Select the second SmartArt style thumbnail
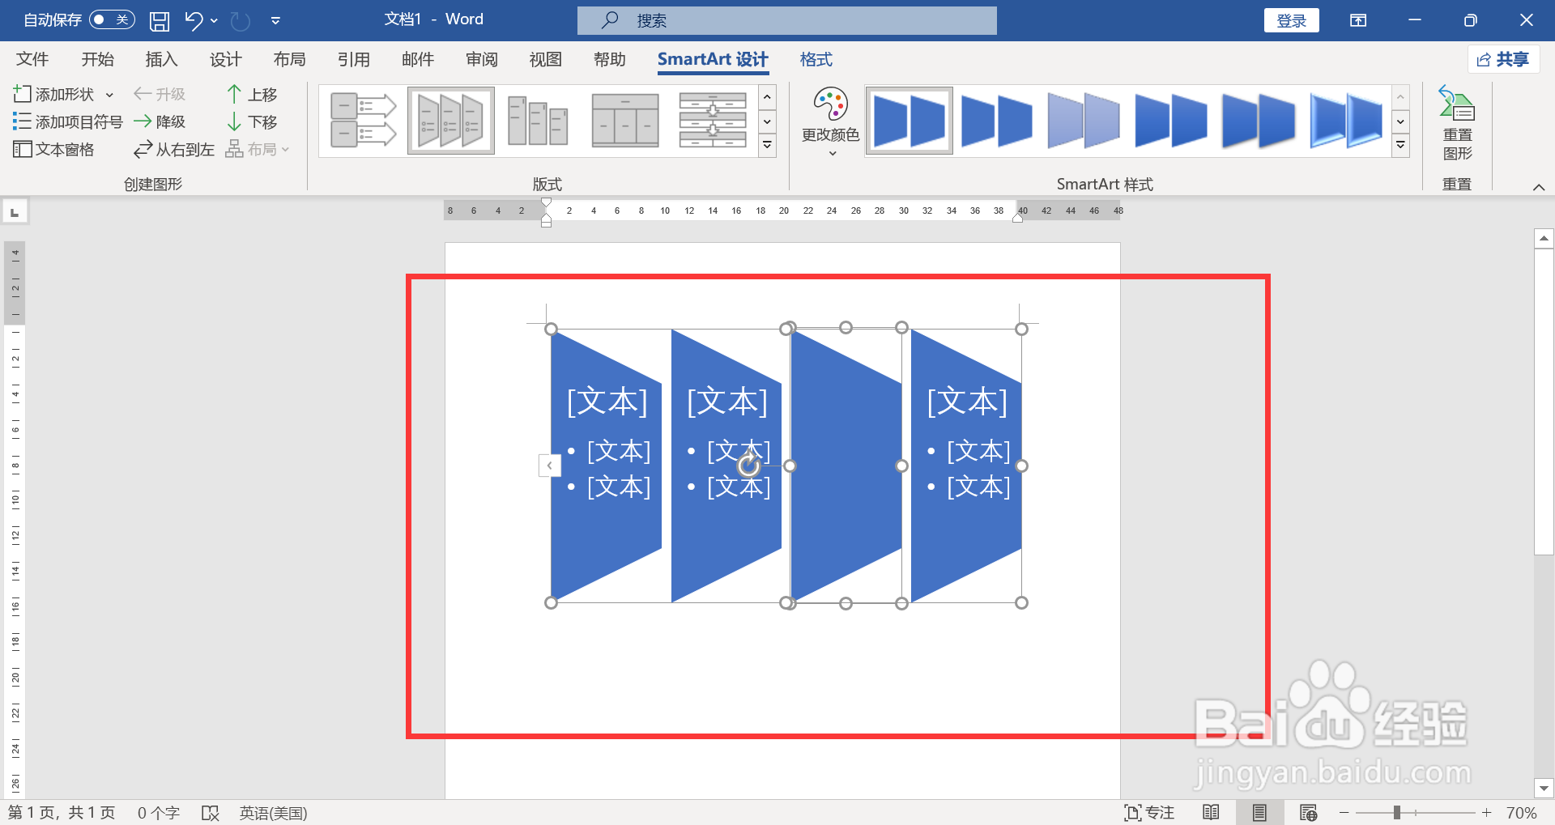The height and width of the screenshot is (825, 1555). 997,121
